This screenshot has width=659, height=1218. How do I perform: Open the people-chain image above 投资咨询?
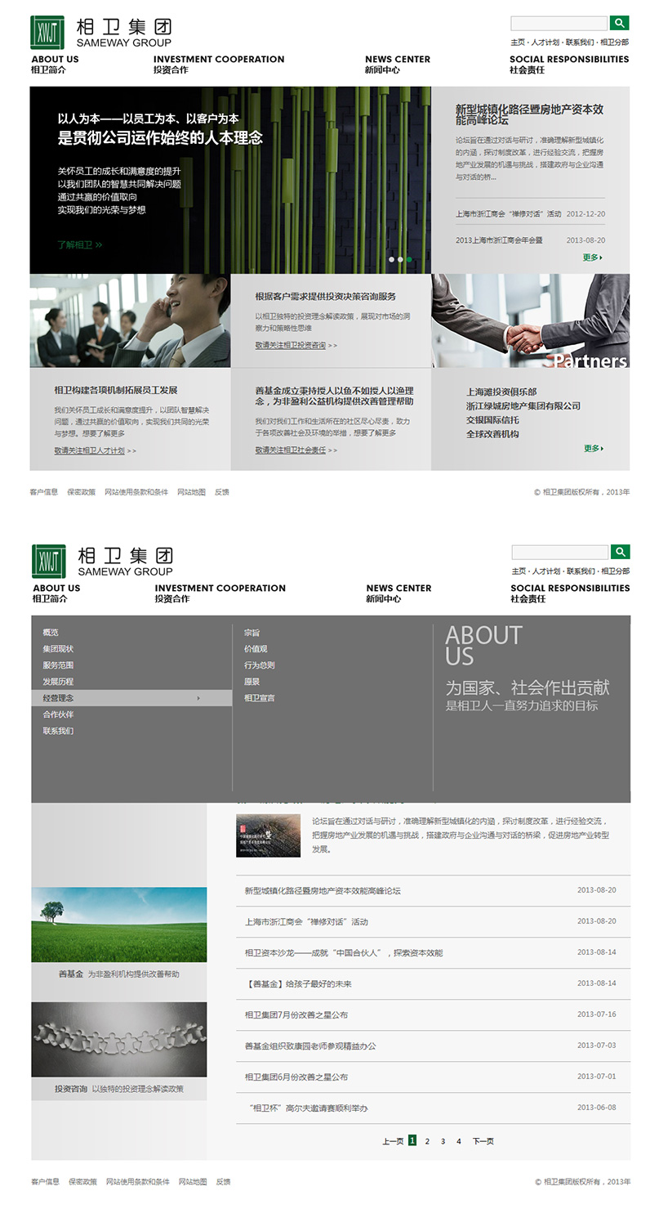[x=119, y=1039]
